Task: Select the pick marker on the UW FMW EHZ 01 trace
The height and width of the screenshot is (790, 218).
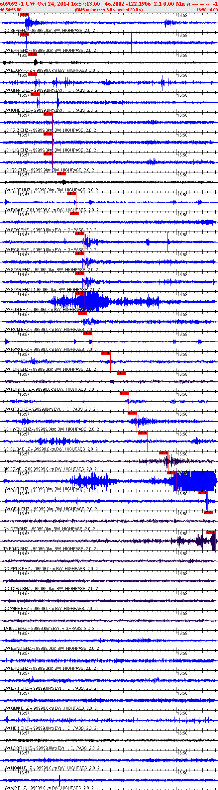Action: (72, 194)
